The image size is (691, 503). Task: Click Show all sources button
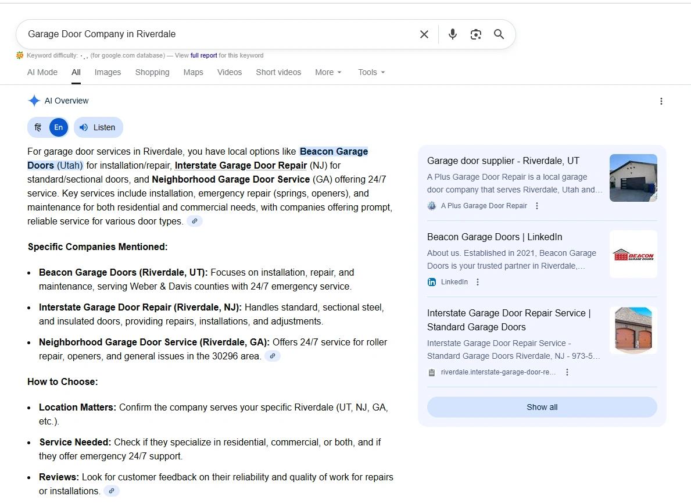pyautogui.click(x=542, y=407)
